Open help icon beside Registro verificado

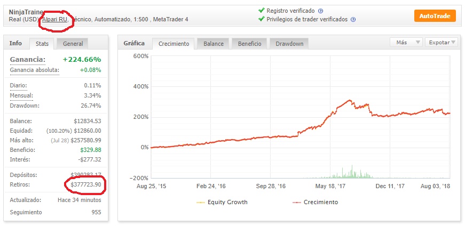tap(320, 11)
